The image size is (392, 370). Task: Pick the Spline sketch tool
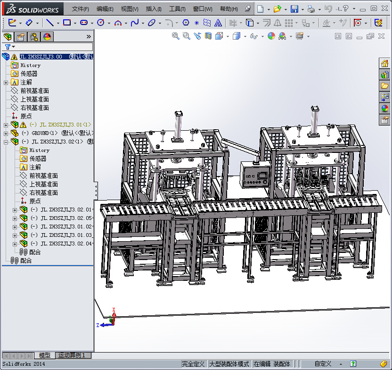(x=135, y=23)
